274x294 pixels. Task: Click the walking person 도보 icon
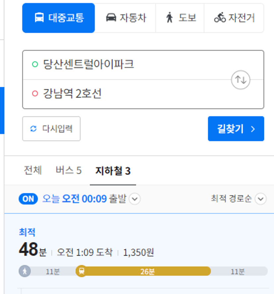169,18
